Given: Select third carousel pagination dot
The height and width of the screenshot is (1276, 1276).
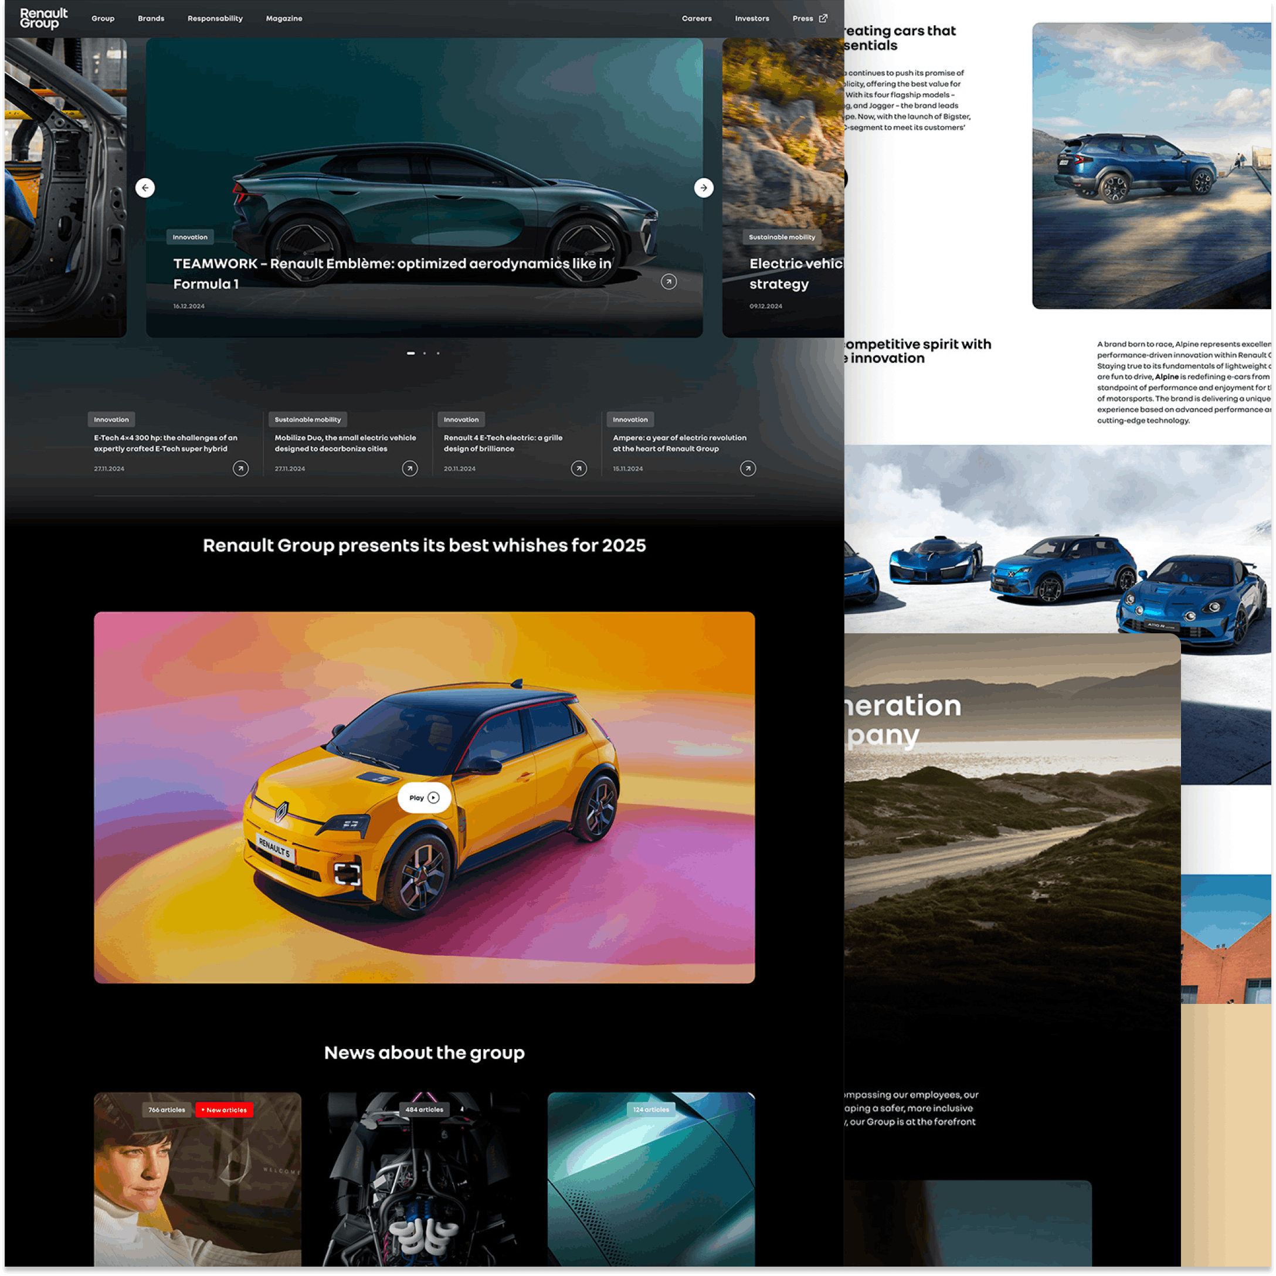Looking at the screenshot, I should (438, 354).
